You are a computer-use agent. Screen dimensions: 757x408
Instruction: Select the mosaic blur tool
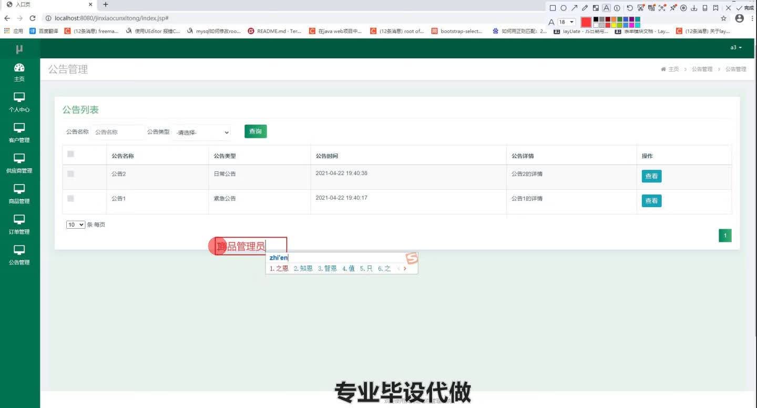pyautogui.click(x=596, y=8)
